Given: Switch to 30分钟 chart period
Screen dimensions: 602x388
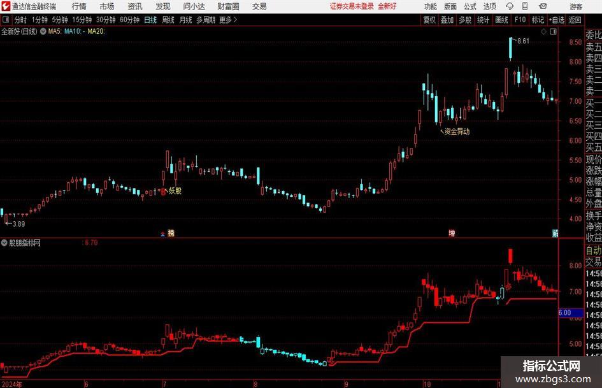Looking at the screenshot, I should [106, 20].
